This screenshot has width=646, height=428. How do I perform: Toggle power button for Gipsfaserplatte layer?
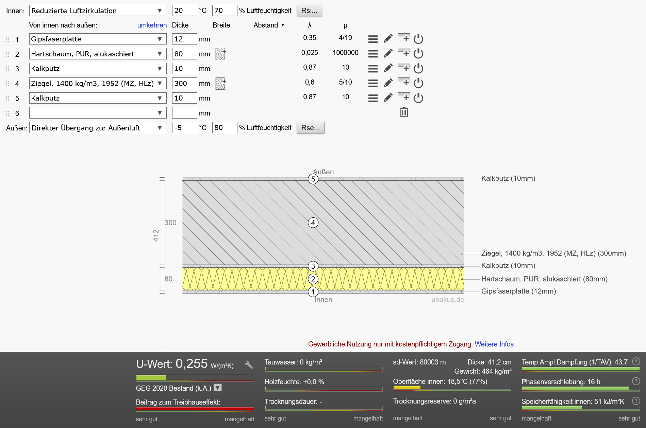click(418, 39)
